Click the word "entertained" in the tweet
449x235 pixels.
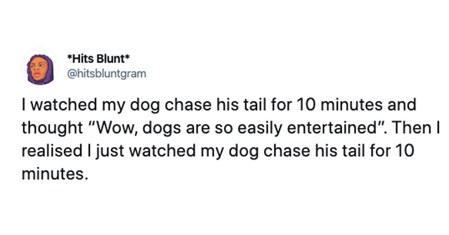[332, 128]
